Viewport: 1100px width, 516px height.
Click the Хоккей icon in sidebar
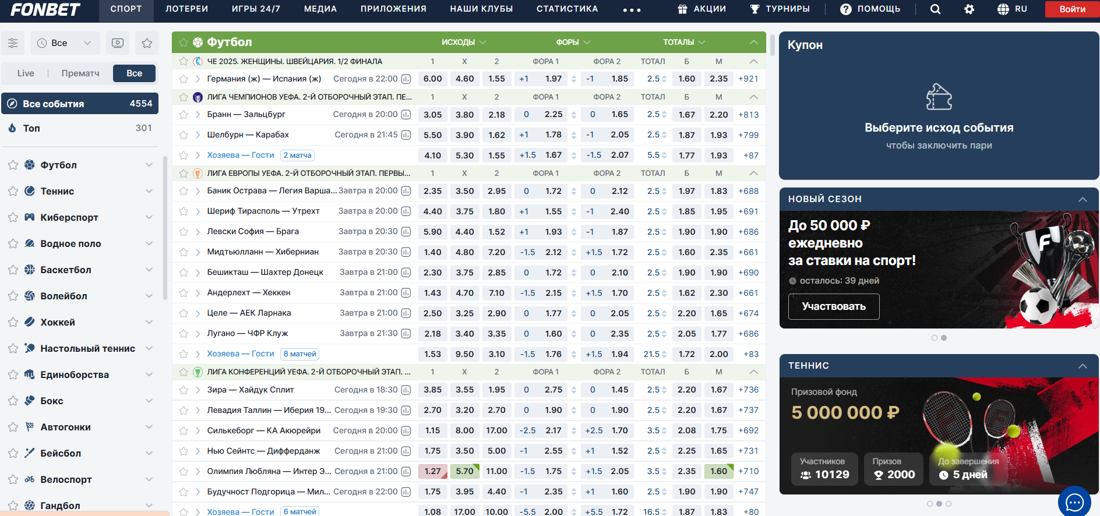point(30,322)
